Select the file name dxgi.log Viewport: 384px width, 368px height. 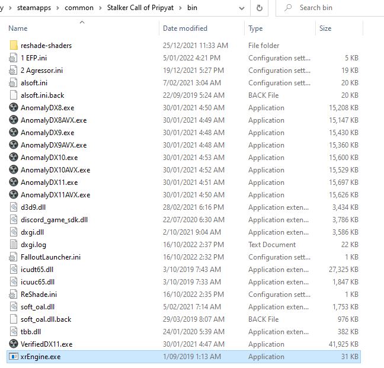click(33, 245)
